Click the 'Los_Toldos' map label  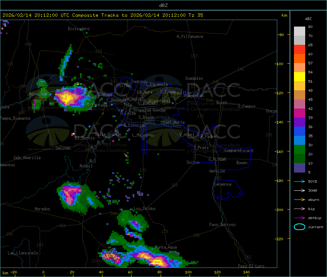145,209
